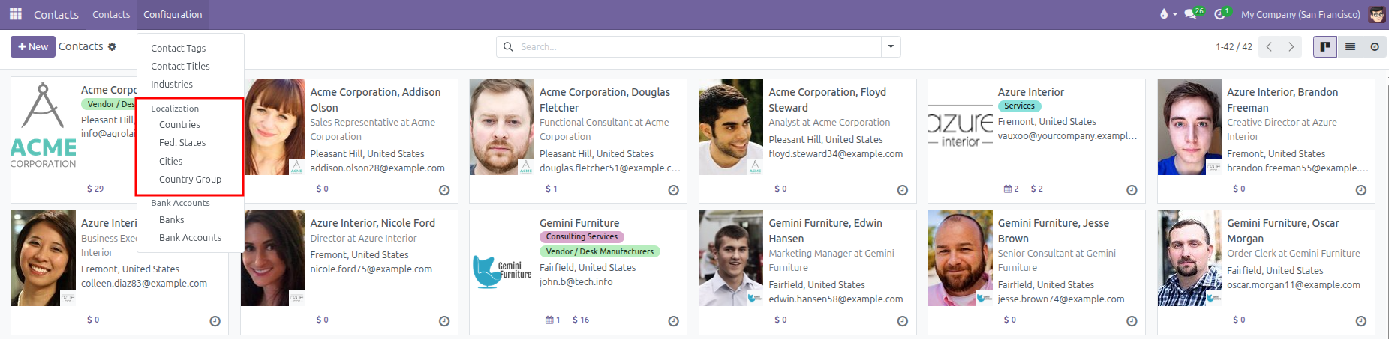This screenshot has width=1389, height=339.
Task: Open the messages chat icon with 26 badge
Action: [1190, 14]
